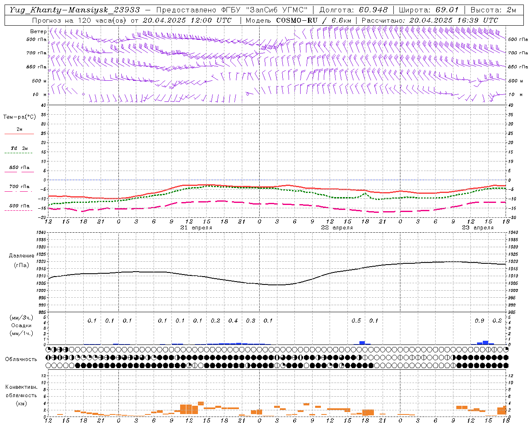Screen dimensions: 530x424
Task: Click the (мм/3ч.) precipitation unit label
Action: tap(21, 318)
